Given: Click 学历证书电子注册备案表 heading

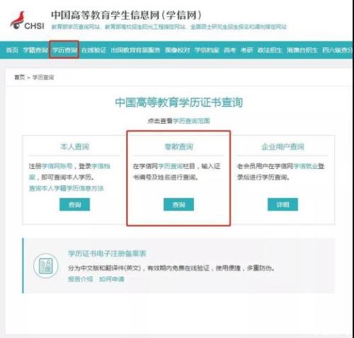Looking at the screenshot, I should [108, 253].
